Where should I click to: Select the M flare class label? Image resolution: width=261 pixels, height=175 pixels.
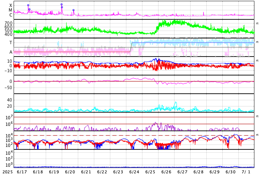[x=11, y=10]
